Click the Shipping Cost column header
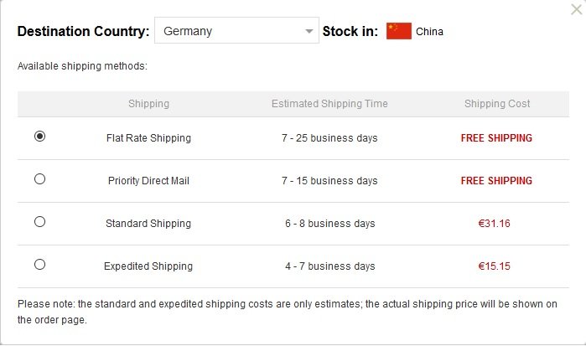The height and width of the screenshot is (346, 586). point(497,104)
